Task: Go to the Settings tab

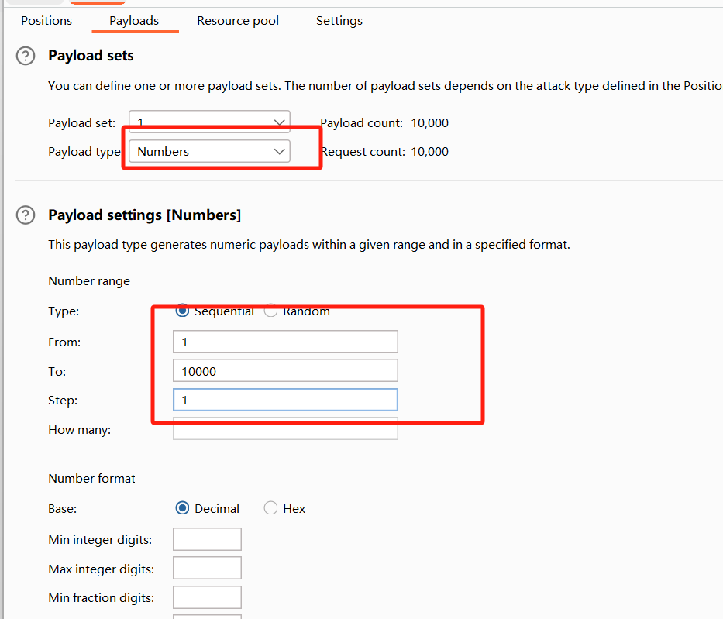Action: click(x=339, y=21)
